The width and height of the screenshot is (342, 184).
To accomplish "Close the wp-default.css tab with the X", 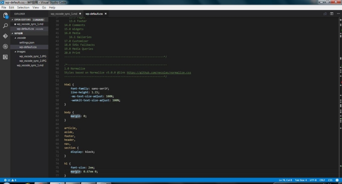I will (x=106, y=14).
